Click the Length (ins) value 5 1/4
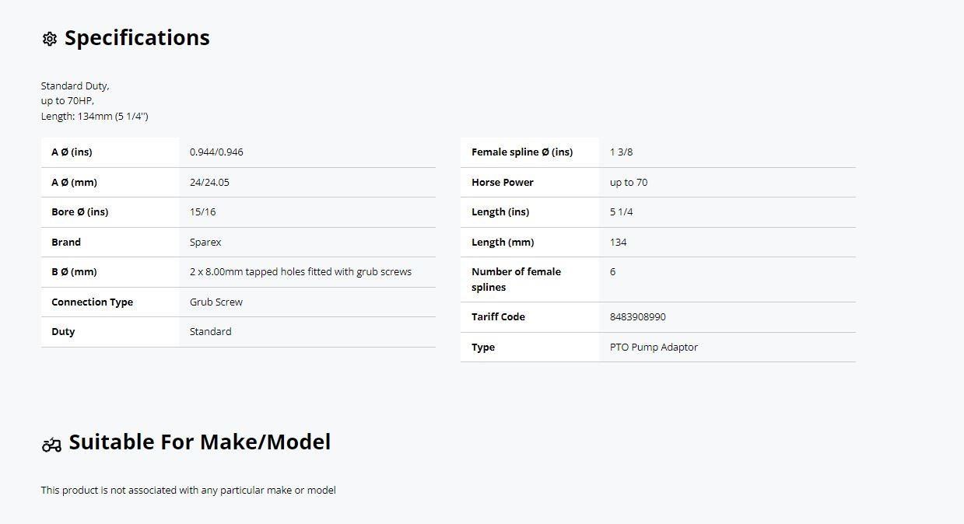This screenshot has height=524, width=964. pyautogui.click(x=621, y=211)
